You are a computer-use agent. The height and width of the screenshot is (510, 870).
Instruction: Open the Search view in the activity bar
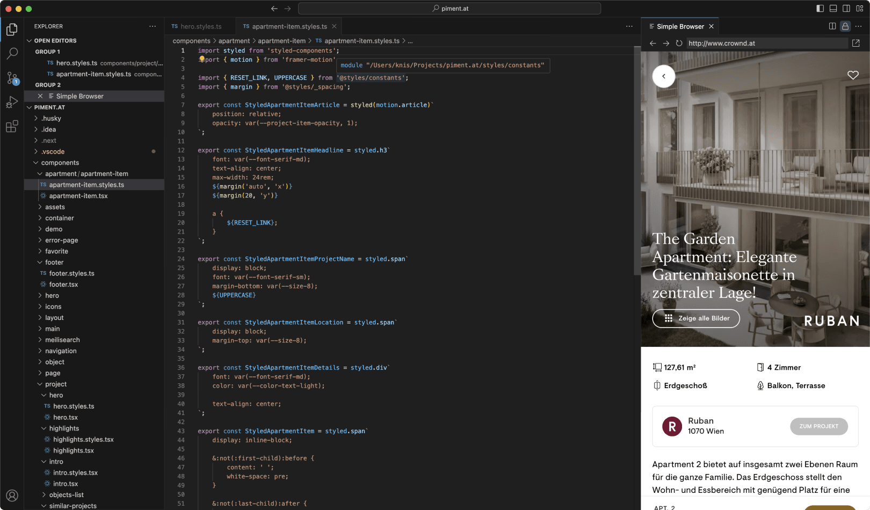click(12, 54)
